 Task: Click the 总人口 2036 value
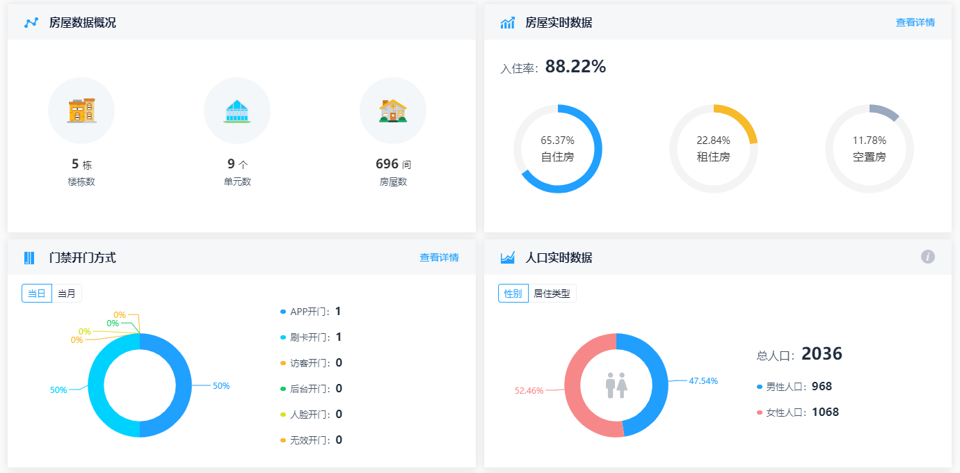click(x=822, y=354)
